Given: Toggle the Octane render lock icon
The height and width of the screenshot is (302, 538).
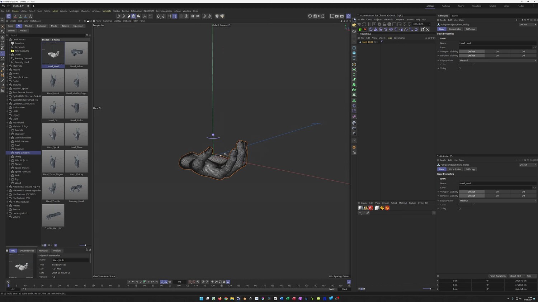Looking at the screenshot, I should [x=384, y=24].
